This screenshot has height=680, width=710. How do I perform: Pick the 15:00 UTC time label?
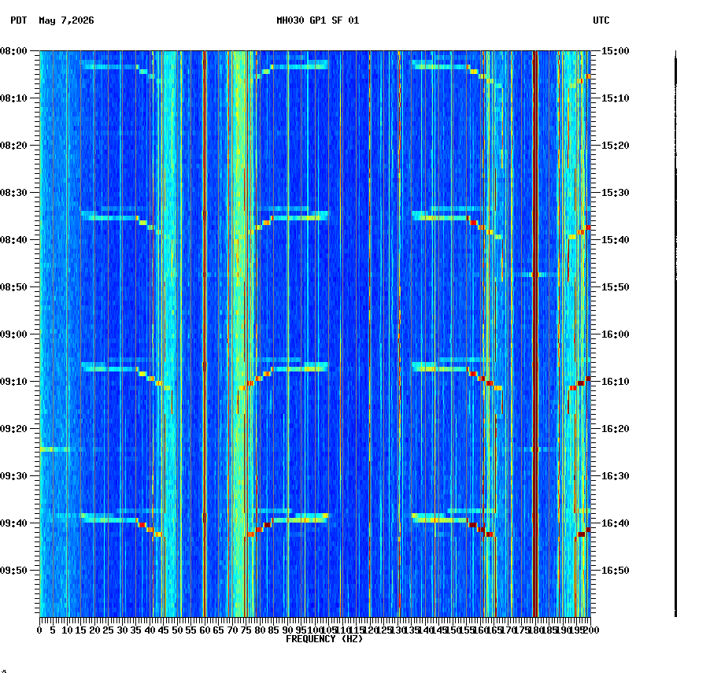coord(616,51)
